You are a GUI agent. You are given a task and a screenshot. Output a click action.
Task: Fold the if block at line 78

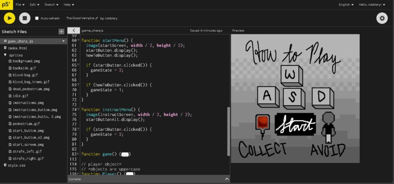pos(78,129)
